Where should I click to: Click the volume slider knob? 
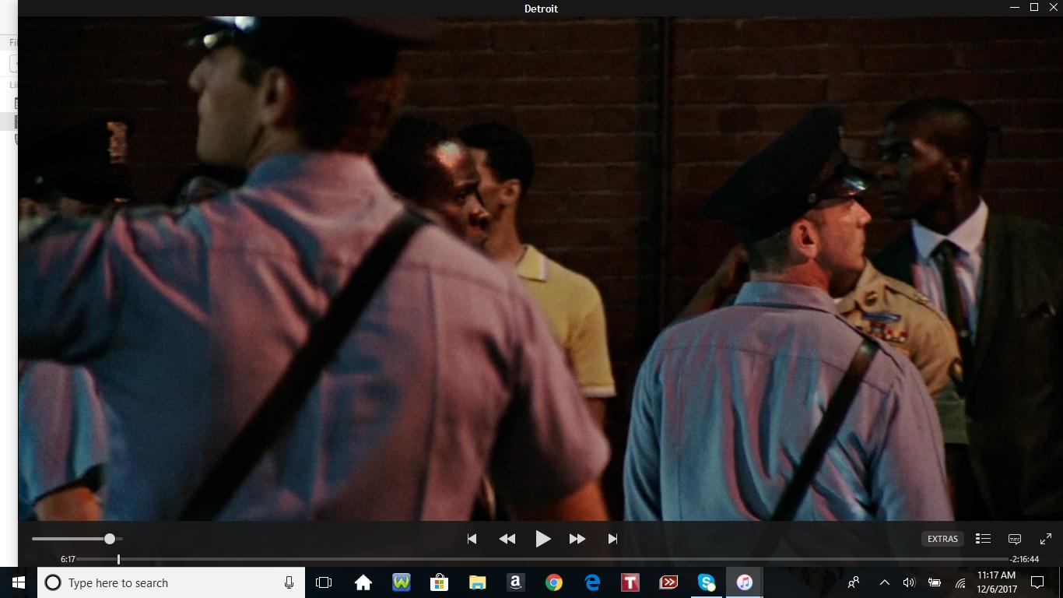(x=110, y=539)
